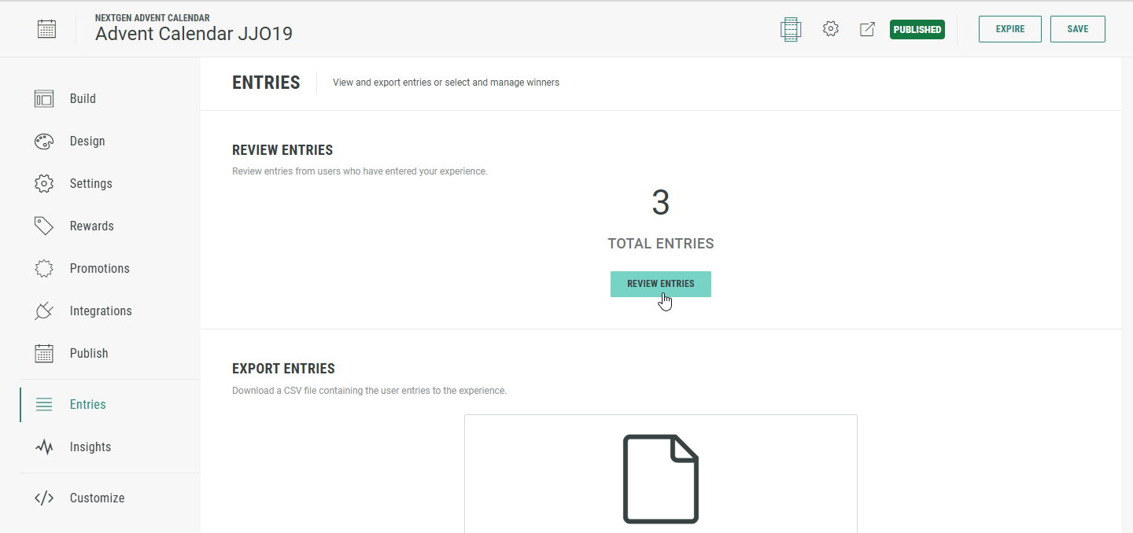Open experience in new window icon
1133x533 pixels.
click(x=867, y=29)
